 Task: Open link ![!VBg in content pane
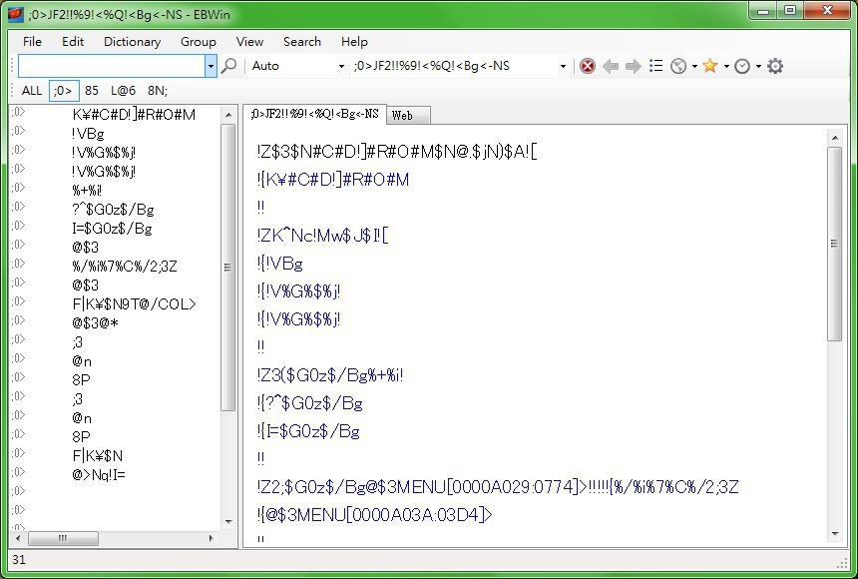[280, 264]
